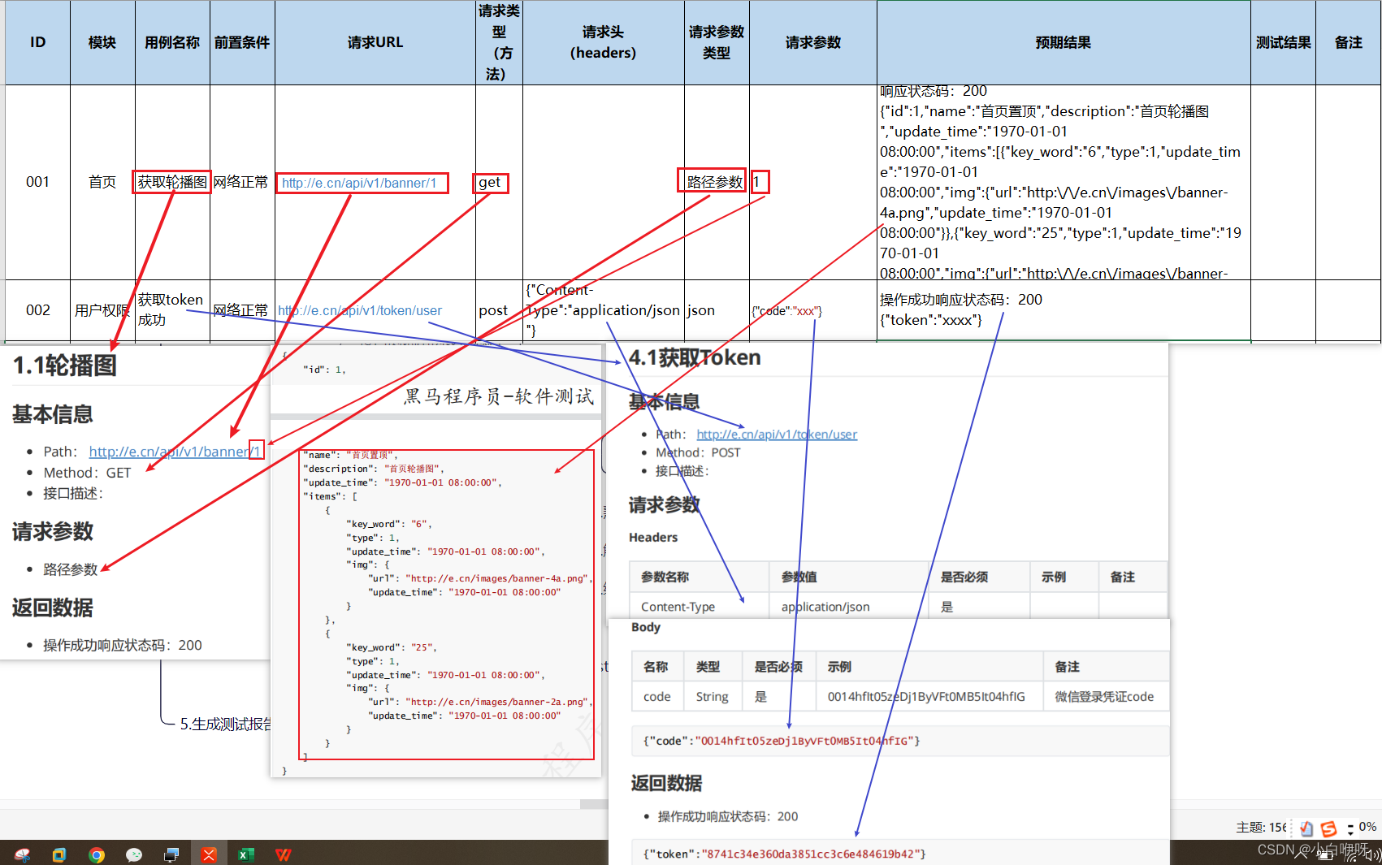Click the Method: POST line
Image resolution: width=1382 pixels, height=865 pixels.
pos(698,452)
